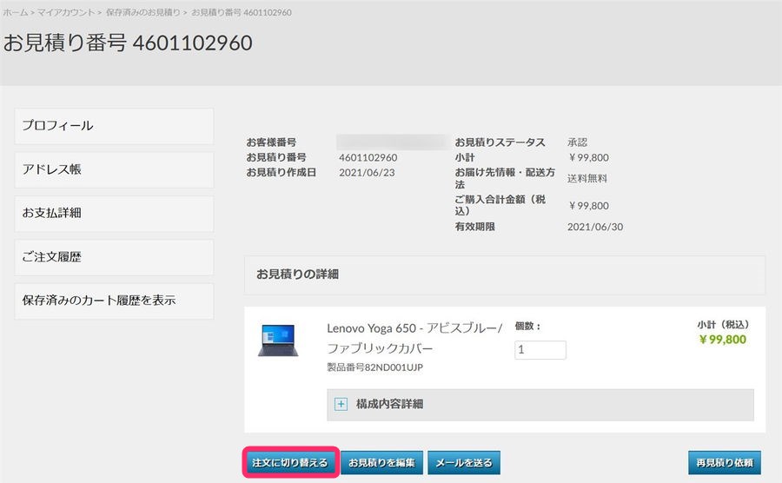Viewport: 782px width, 483px height.
Task: Open the プロフィール sidebar item
Action: 114,126
